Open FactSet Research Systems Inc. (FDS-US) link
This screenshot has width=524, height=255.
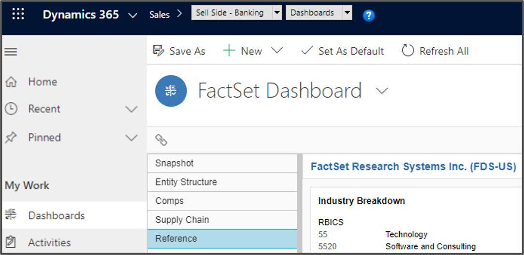point(413,167)
